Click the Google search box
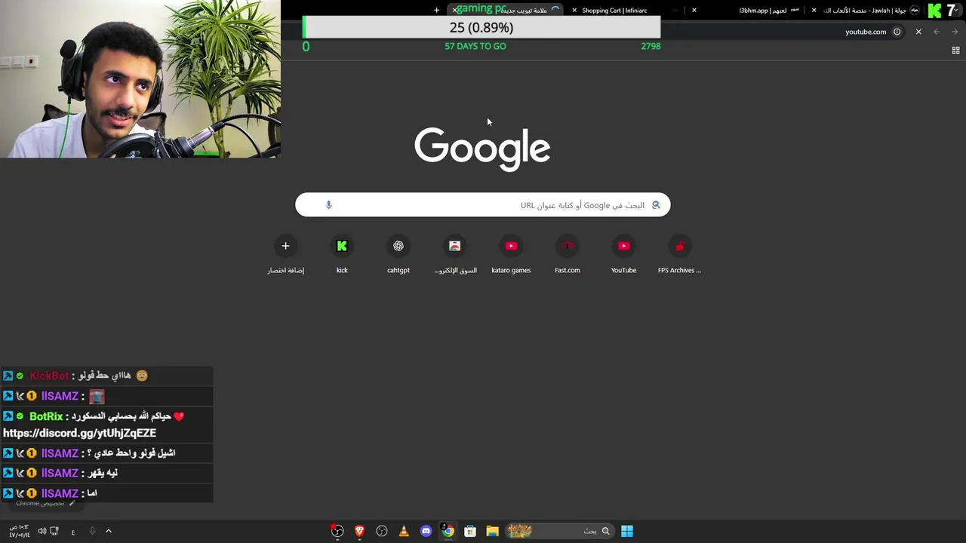 482,205
